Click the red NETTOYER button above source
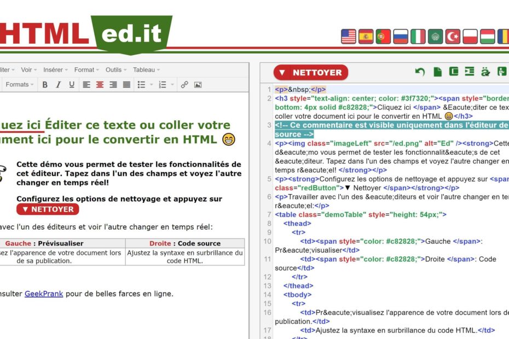 click(x=311, y=72)
